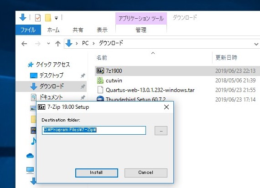Open the recent locations dropdown chevron
Screen dimensions: 260x188
click(48, 44)
